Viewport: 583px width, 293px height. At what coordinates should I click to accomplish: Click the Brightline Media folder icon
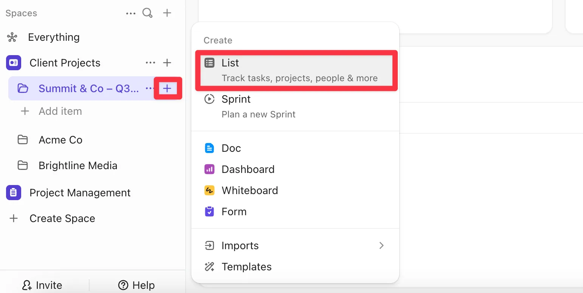[x=23, y=166]
